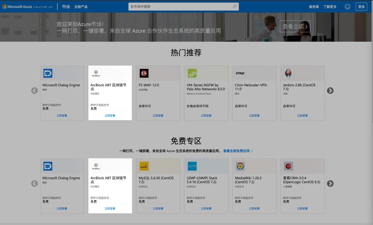Open the 服务商 navigation item
Image resolution: width=373 pixels, height=225 pixels.
(x=314, y=7)
